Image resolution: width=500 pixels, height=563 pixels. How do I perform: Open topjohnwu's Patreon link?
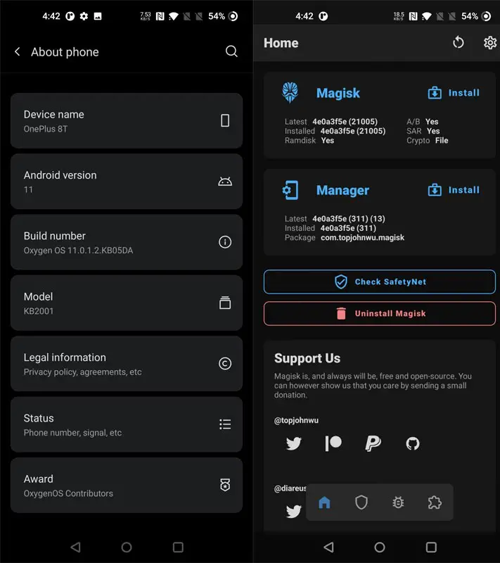pyautogui.click(x=333, y=443)
